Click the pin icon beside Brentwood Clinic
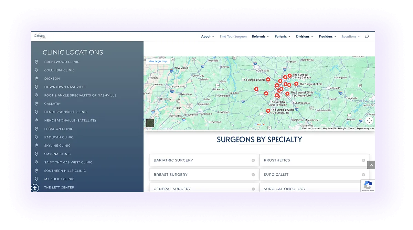Viewport: 413px width, 230px height. coord(37,62)
